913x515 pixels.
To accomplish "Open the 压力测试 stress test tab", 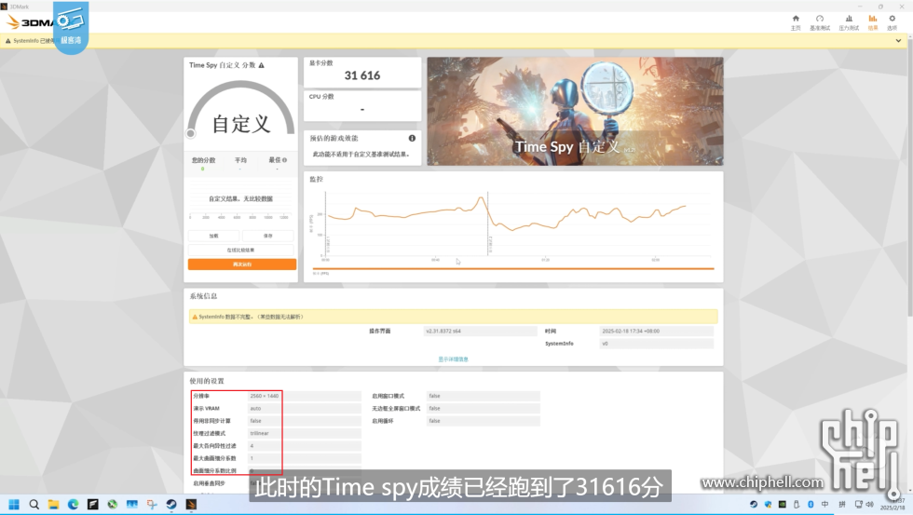I will pyautogui.click(x=849, y=22).
